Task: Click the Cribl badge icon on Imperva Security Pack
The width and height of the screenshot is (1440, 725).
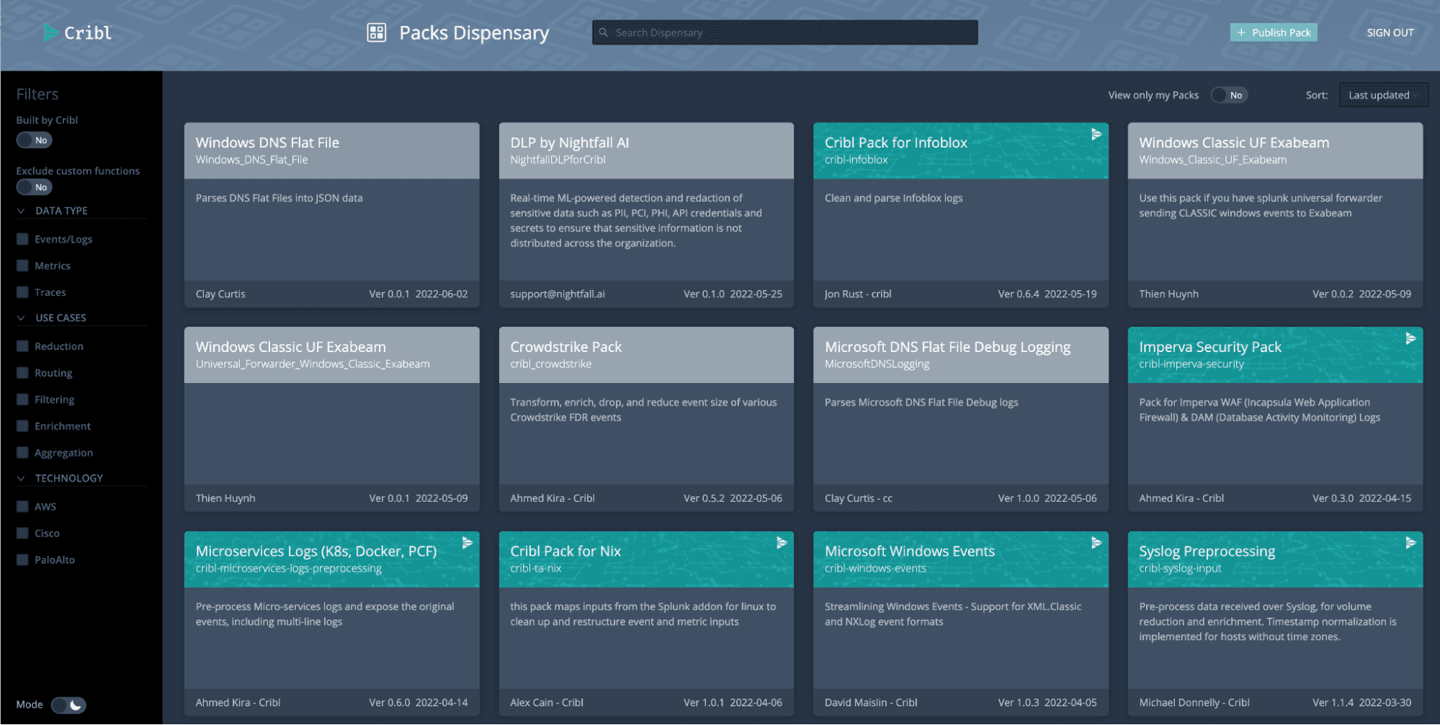Action: 1410,338
